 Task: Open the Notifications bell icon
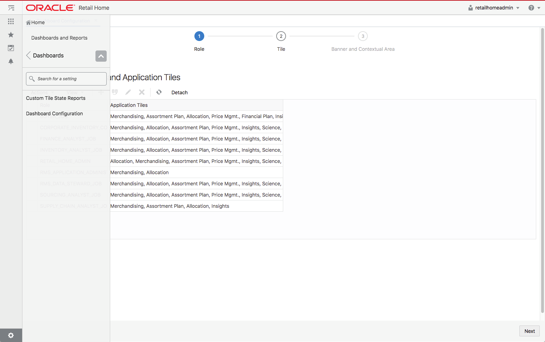pos(11,61)
